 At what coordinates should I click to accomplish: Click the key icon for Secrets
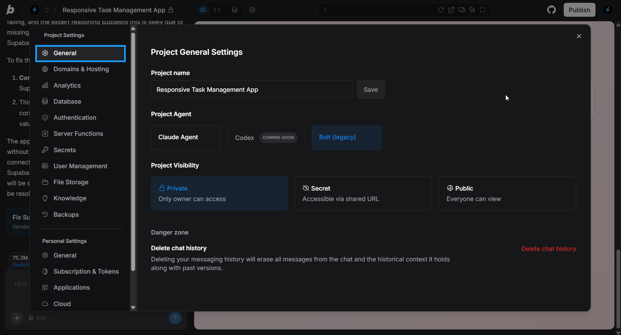tap(45, 150)
